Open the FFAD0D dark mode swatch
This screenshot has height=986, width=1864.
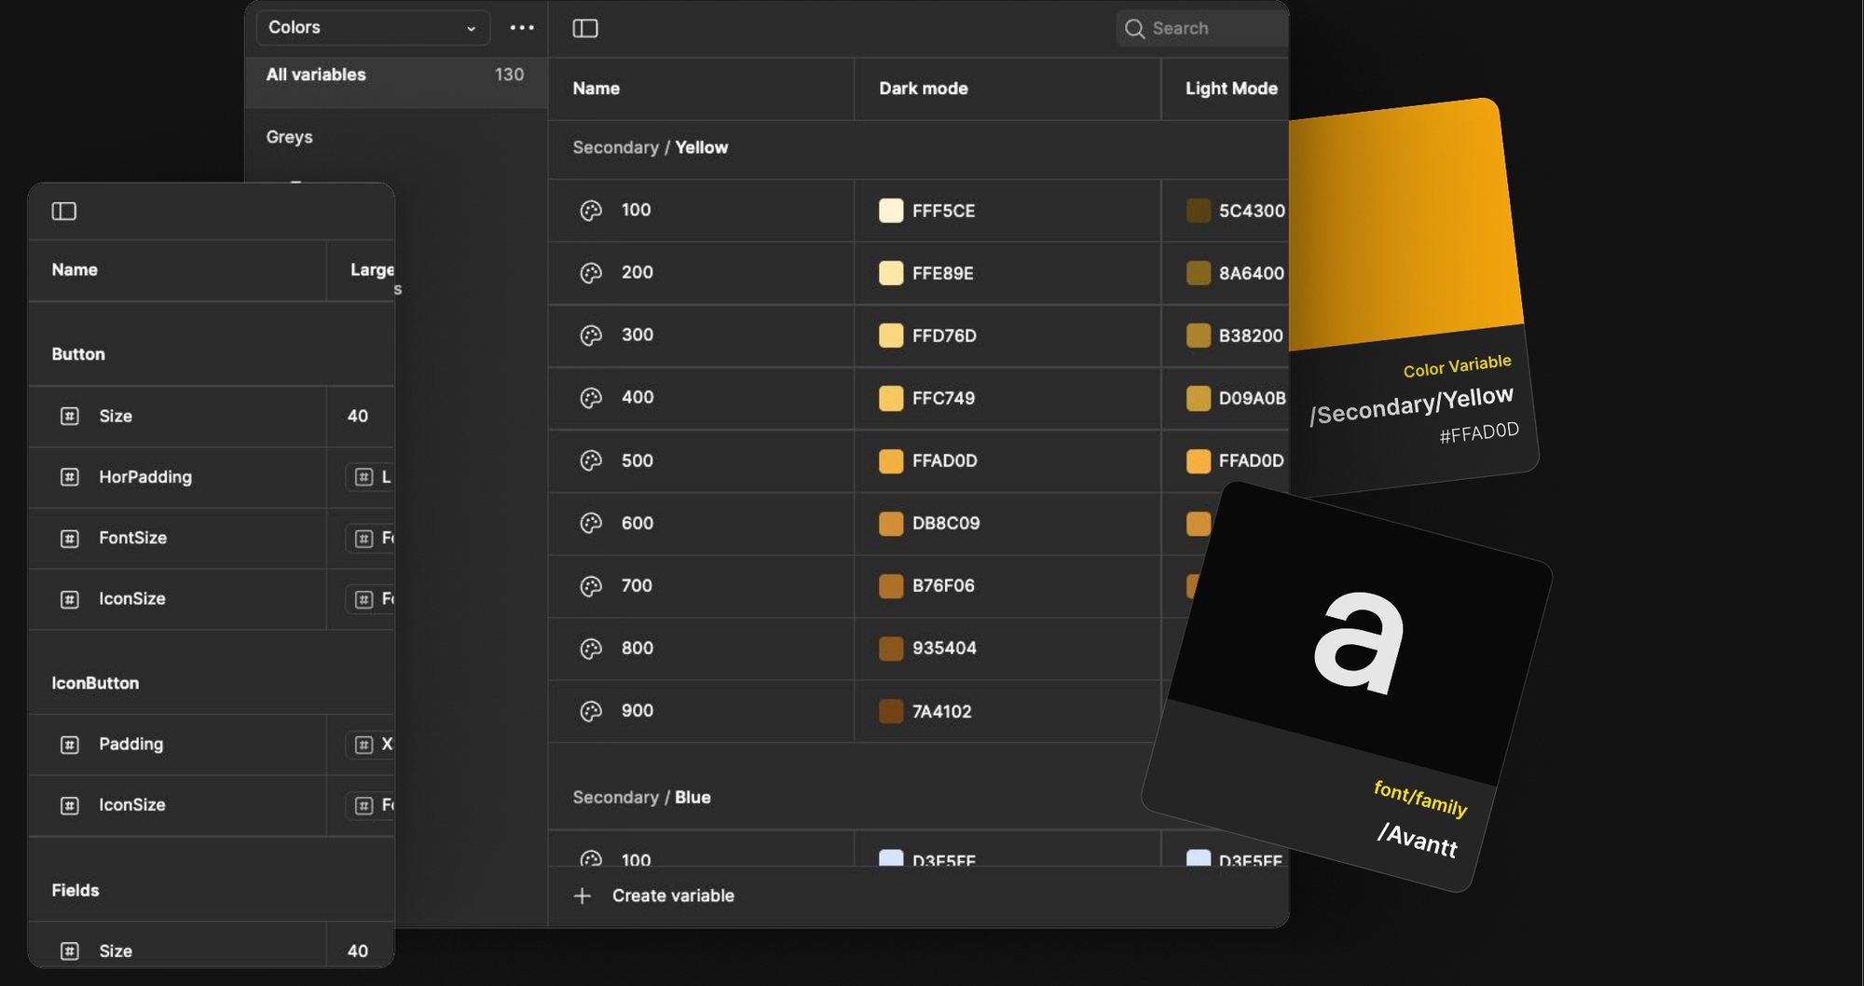pyautogui.click(x=891, y=460)
